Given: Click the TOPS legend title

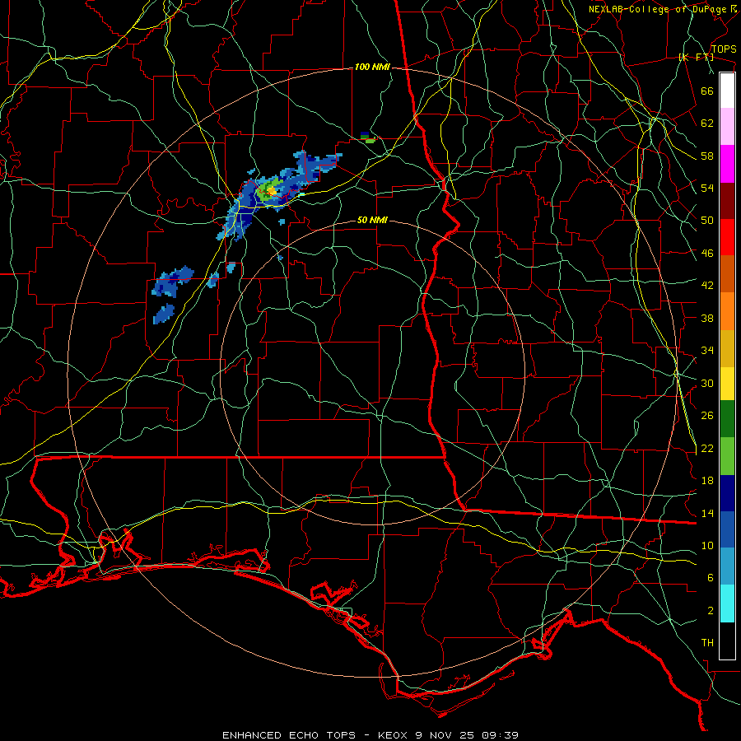Looking at the screenshot, I should click(724, 49).
